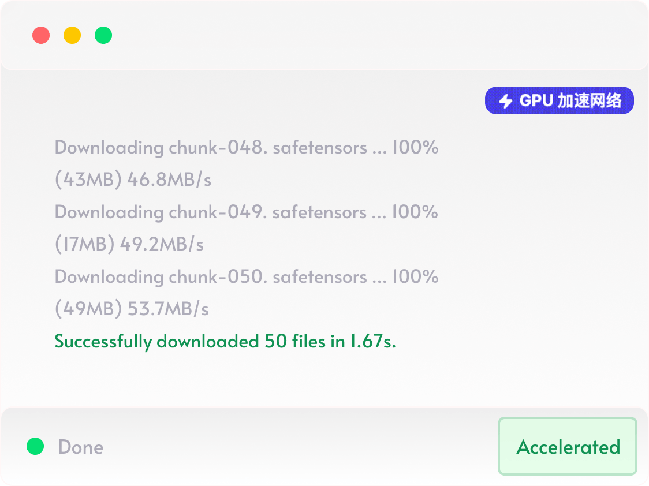Click the green Done status dot
Viewport: 649px width, 486px height.
point(35,446)
